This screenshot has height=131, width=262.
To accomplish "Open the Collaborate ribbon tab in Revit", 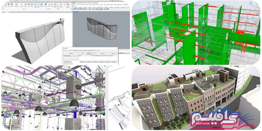I will pyautogui.click(x=48, y=2).
